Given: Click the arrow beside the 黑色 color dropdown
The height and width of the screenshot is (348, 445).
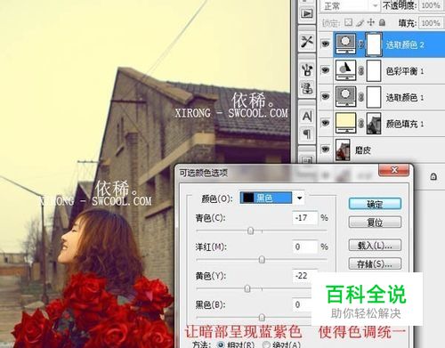Looking at the screenshot, I should click(299, 198).
